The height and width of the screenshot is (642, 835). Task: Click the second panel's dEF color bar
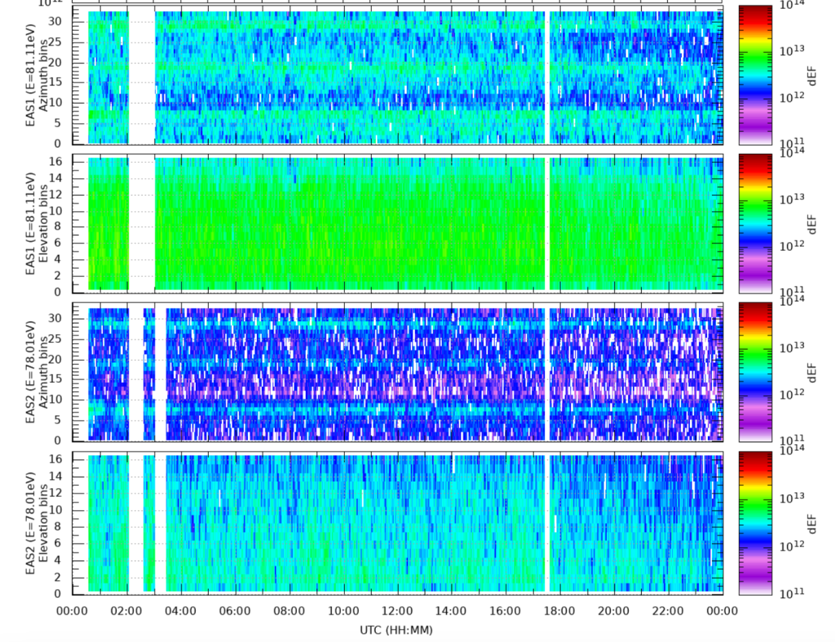[755, 223]
